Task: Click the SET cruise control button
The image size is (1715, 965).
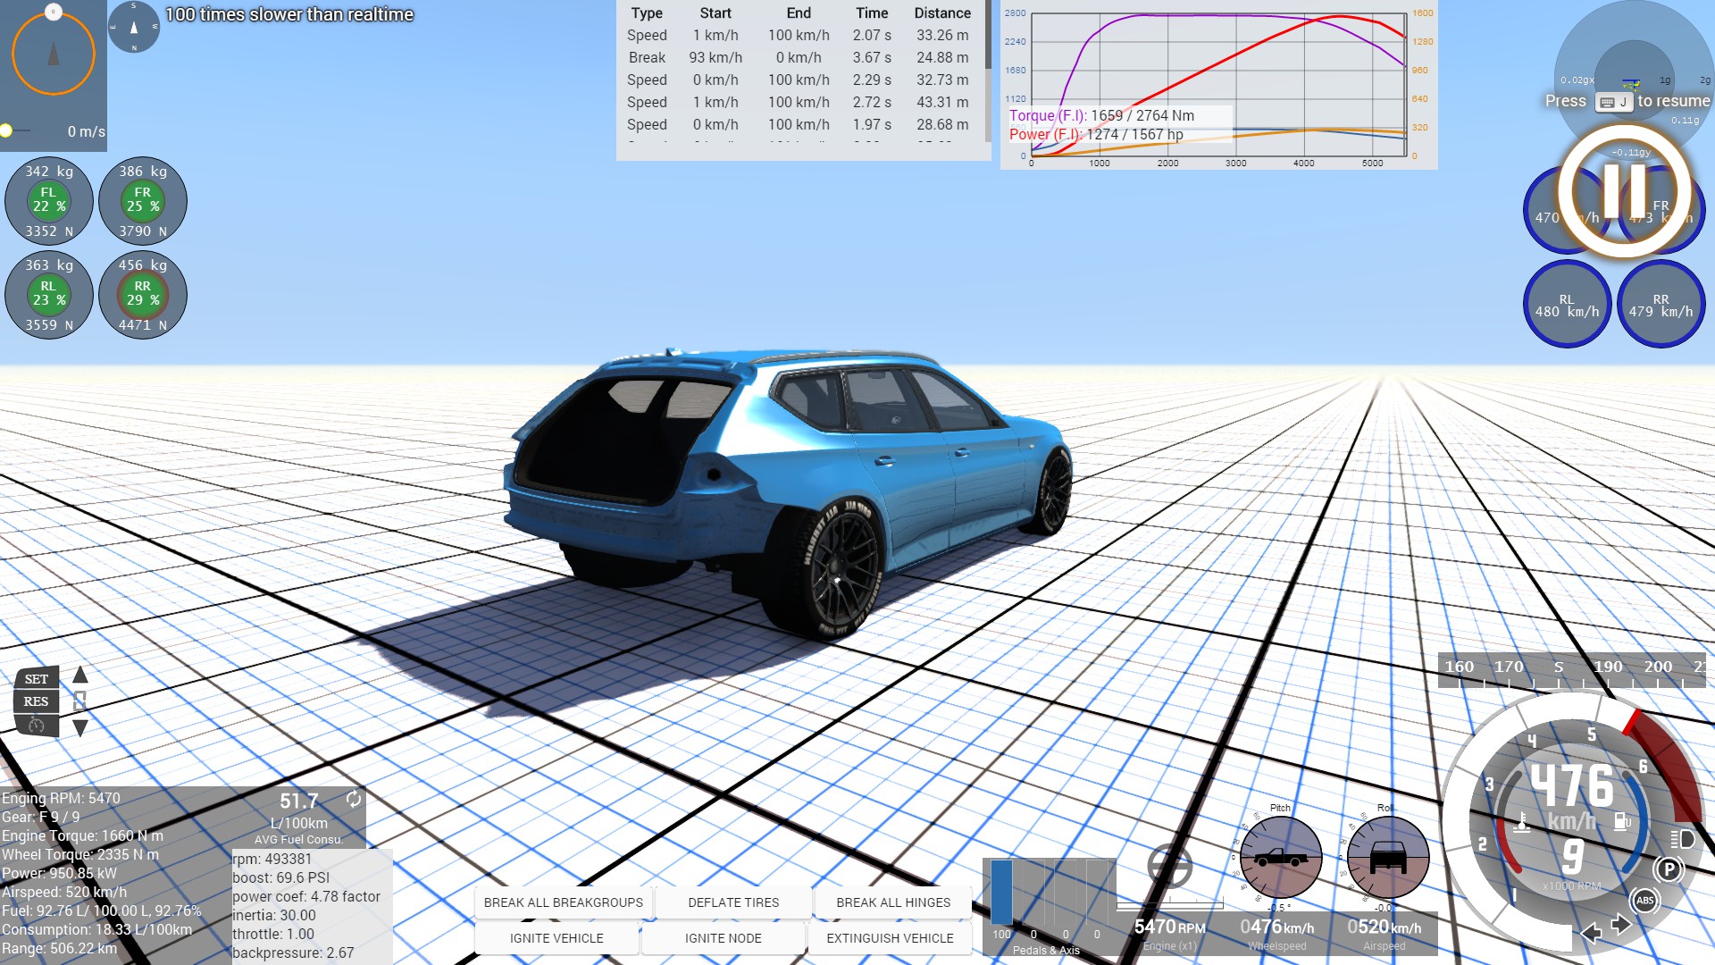Action: tap(37, 679)
